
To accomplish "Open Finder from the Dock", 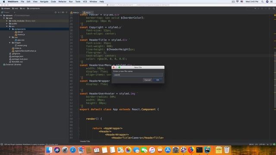I will tap(49, 150).
